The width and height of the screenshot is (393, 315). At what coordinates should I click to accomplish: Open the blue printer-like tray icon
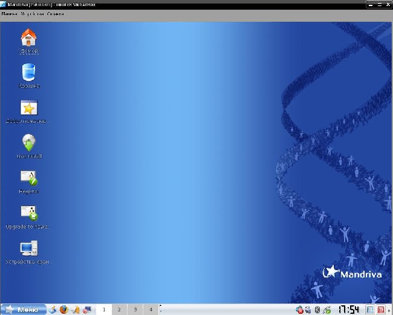click(x=308, y=310)
